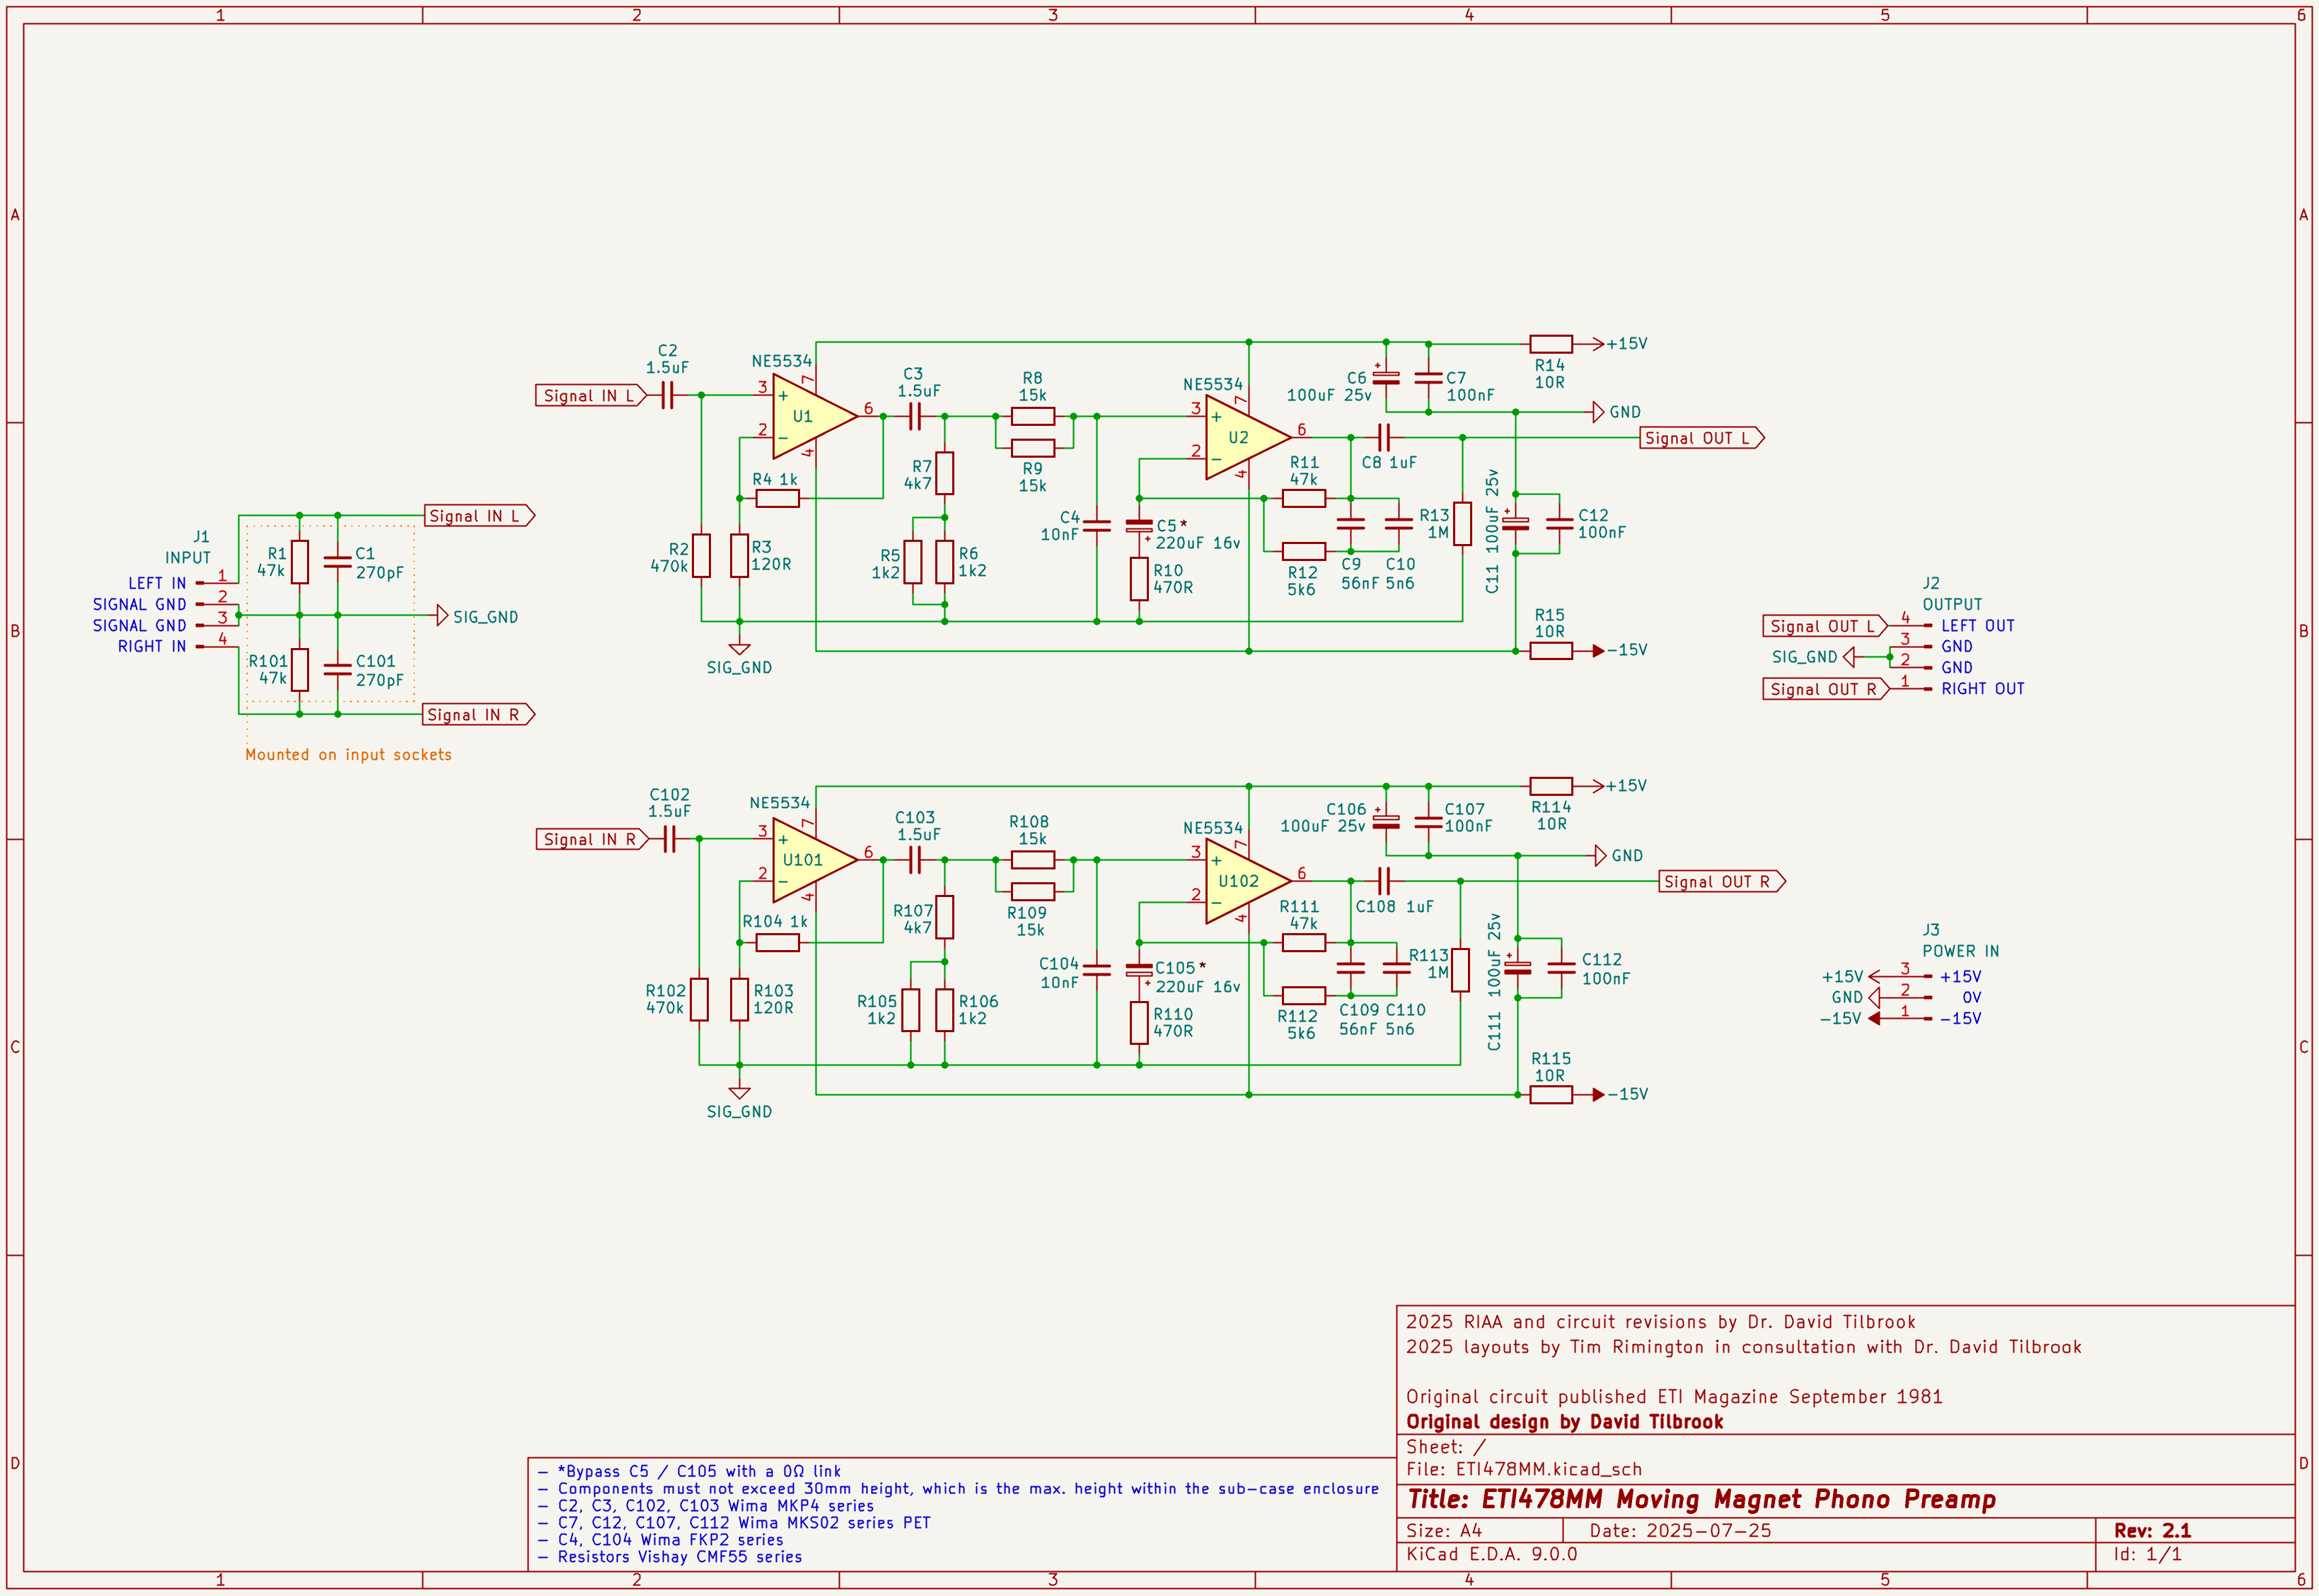Select the SIG_GND ground symbol below R3
Image resolution: width=2319 pixels, height=1596 pixels.
[739, 648]
